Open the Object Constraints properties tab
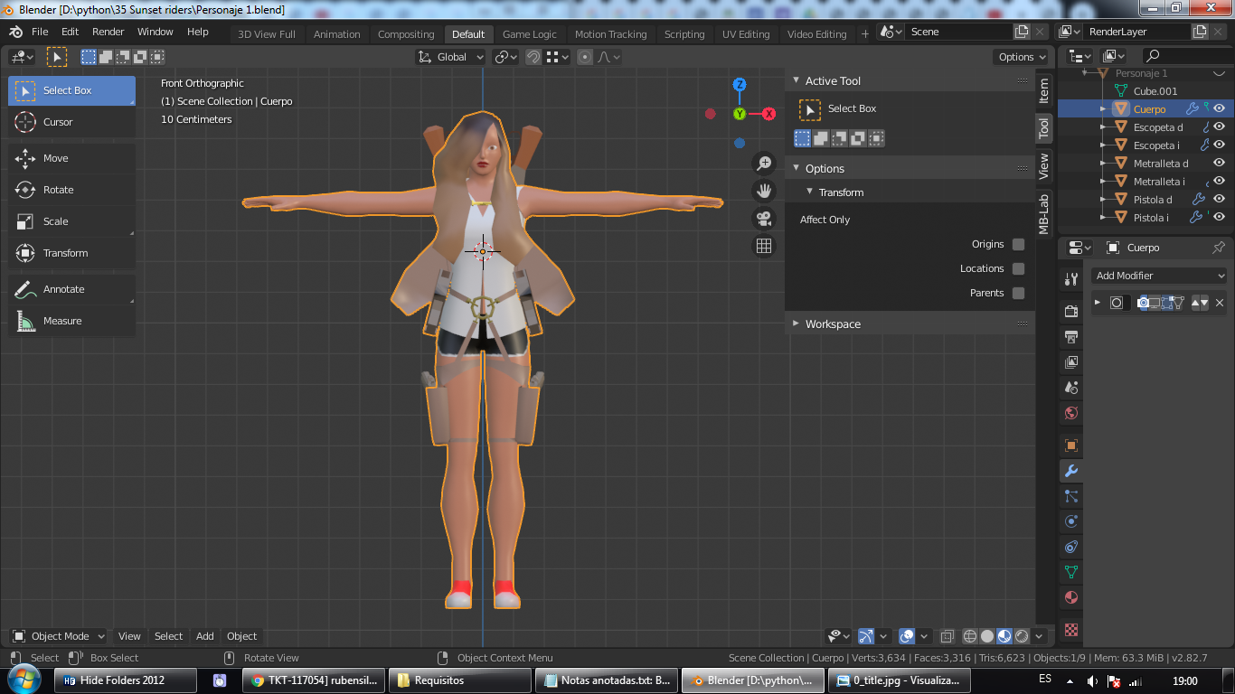The image size is (1235, 694). point(1071,547)
